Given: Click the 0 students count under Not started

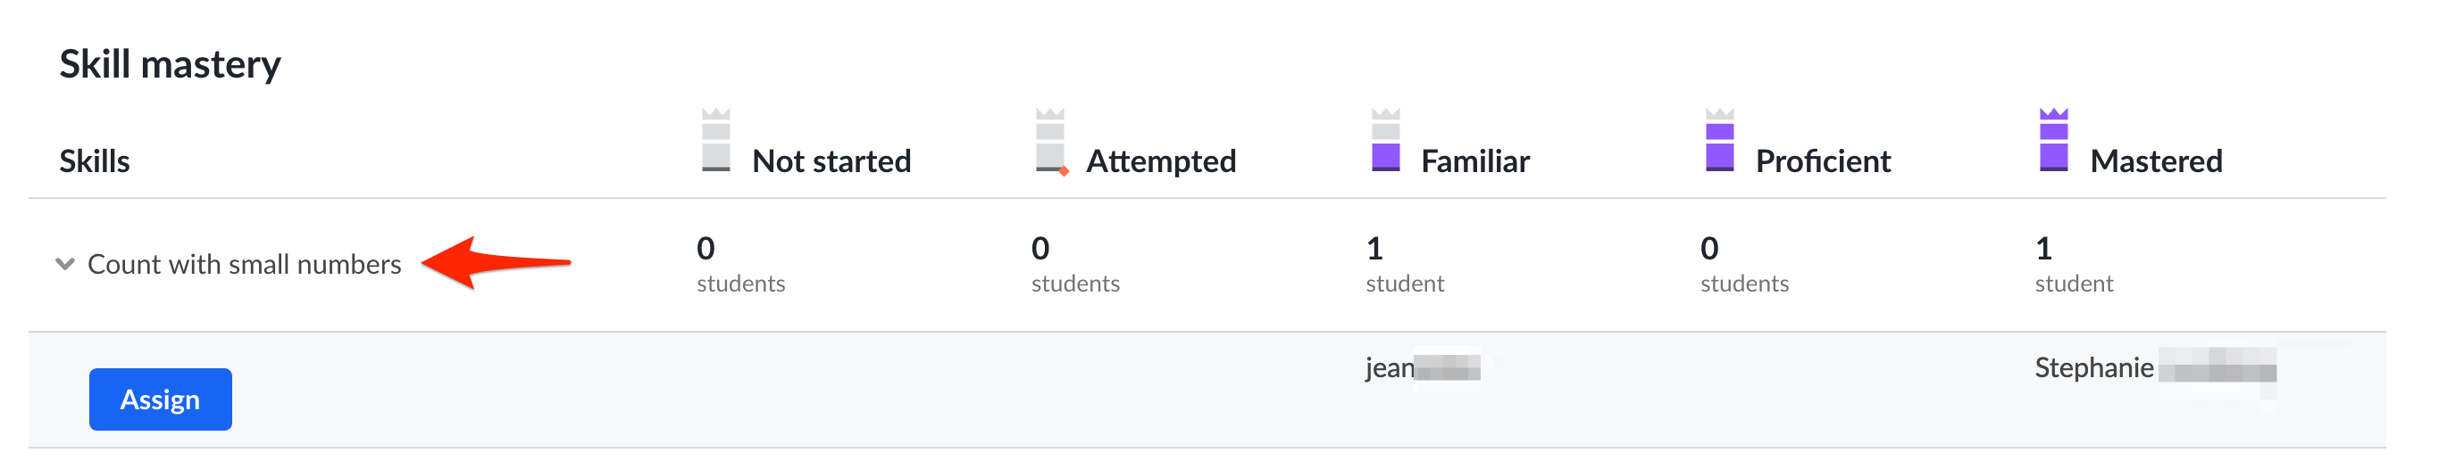Looking at the screenshot, I should (x=741, y=264).
